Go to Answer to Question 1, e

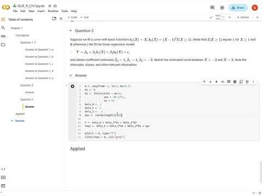pos(39,78)
